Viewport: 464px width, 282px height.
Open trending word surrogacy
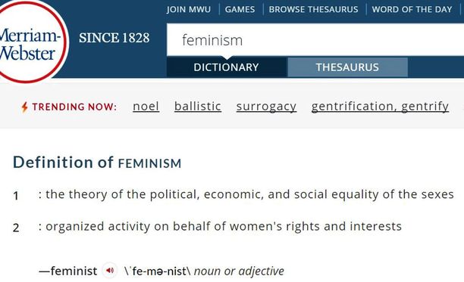(266, 107)
